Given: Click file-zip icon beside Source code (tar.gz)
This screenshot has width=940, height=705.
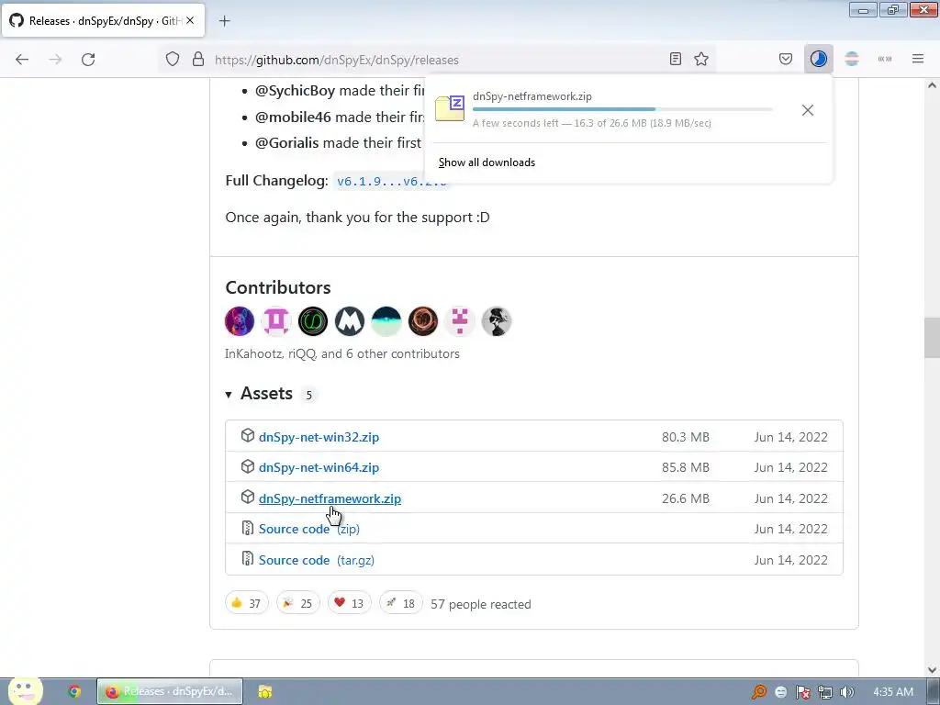Looking at the screenshot, I should point(248,559).
